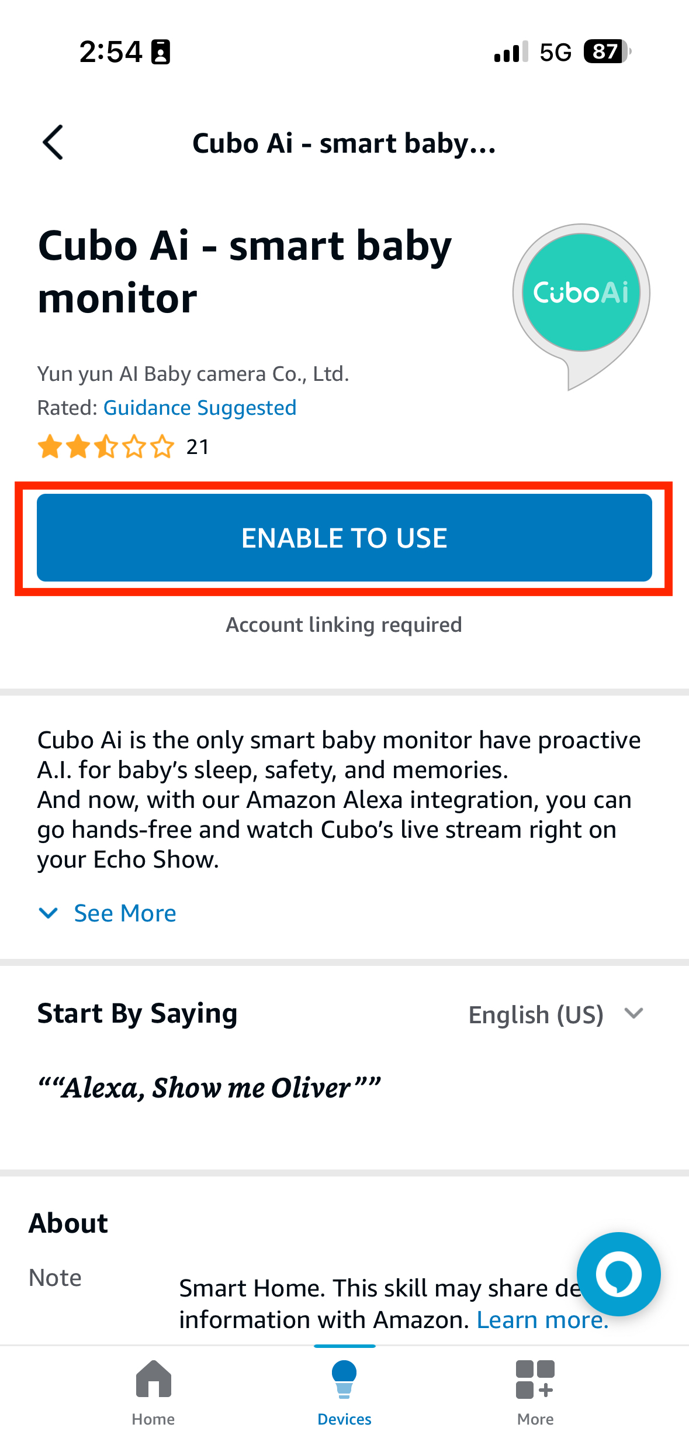The image size is (689, 1455).
Task: Tap the star rating icons
Action: [x=106, y=447]
